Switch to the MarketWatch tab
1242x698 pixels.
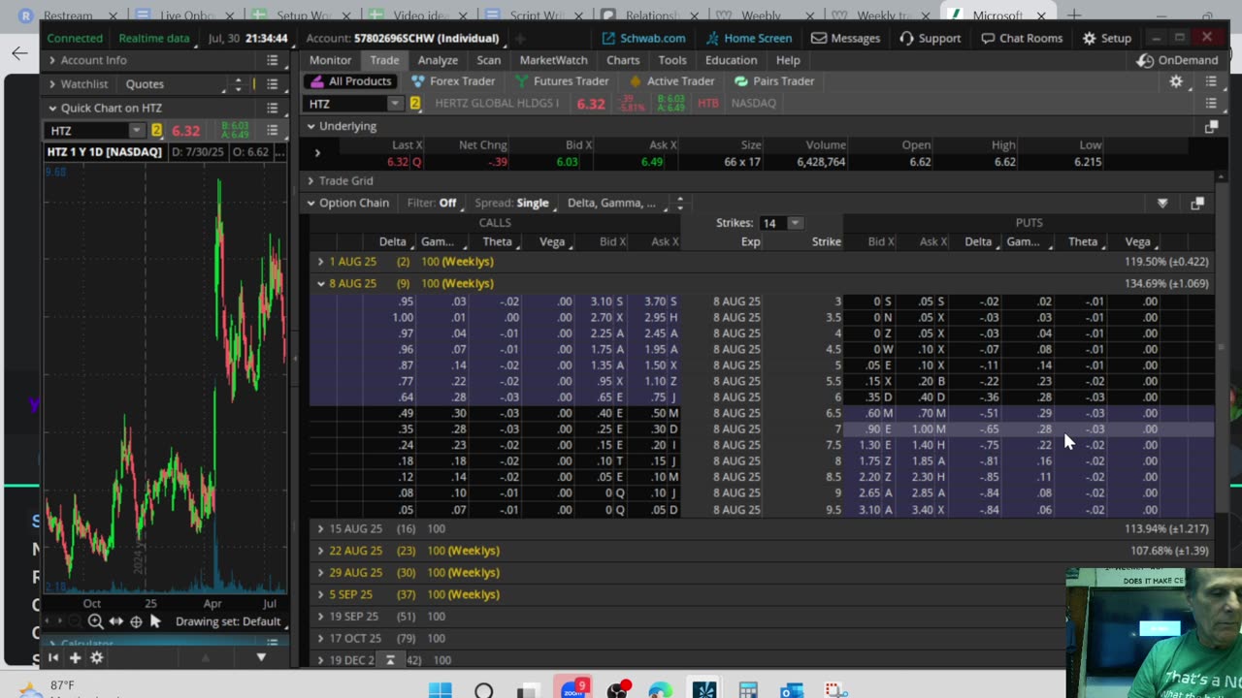click(x=553, y=60)
